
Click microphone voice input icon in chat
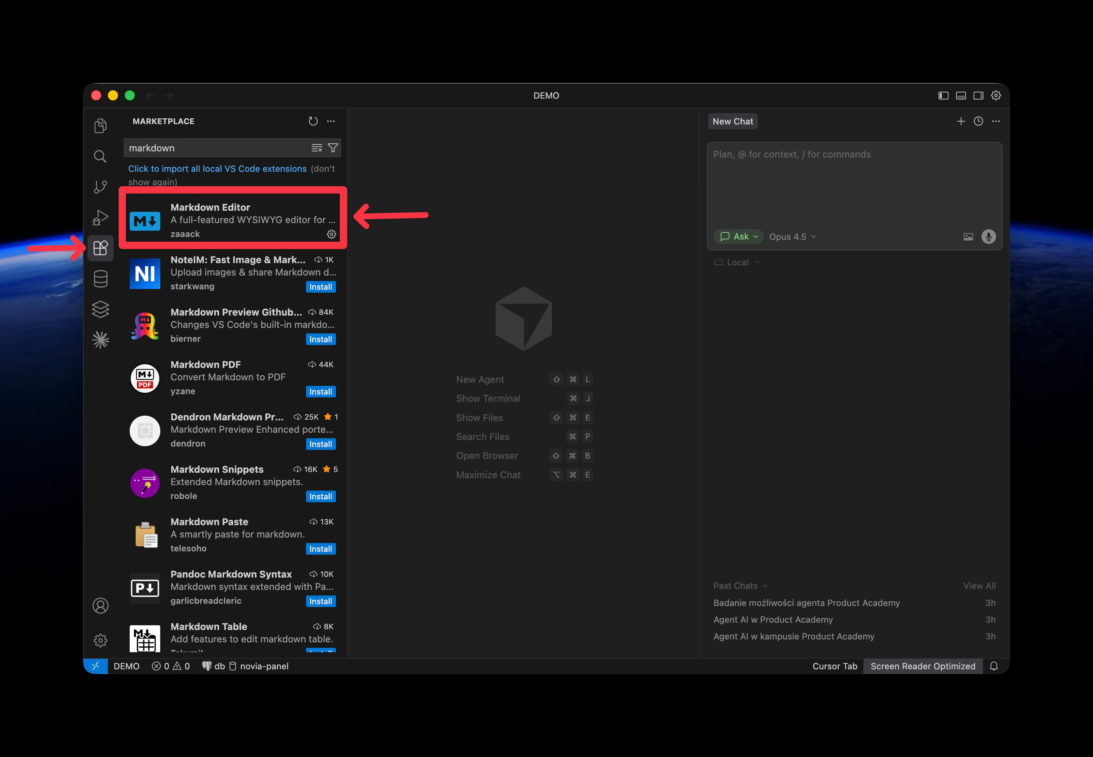click(988, 237)
